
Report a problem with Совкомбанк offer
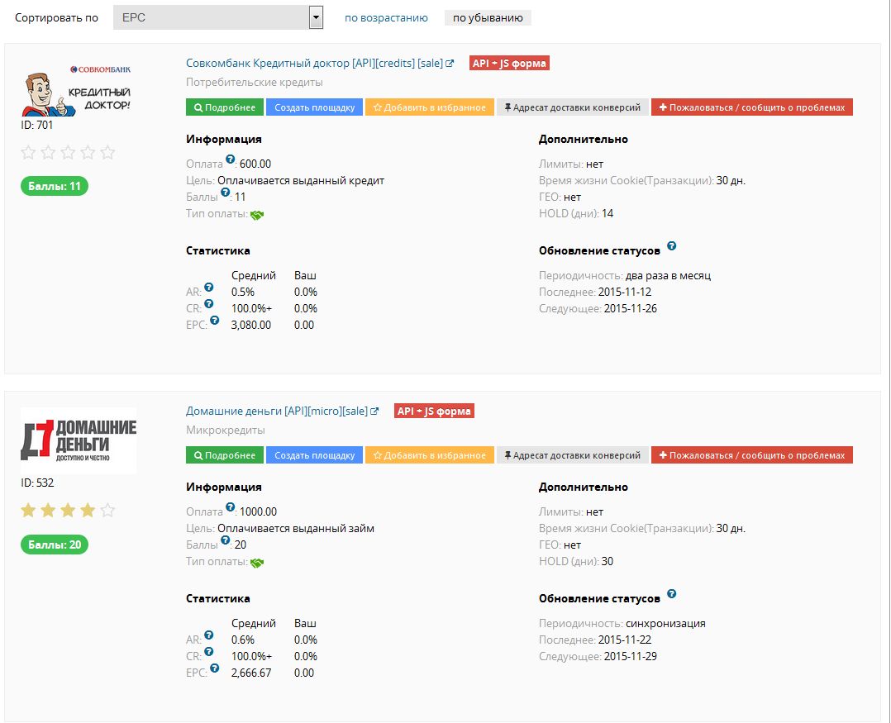[x=752, y=107]
